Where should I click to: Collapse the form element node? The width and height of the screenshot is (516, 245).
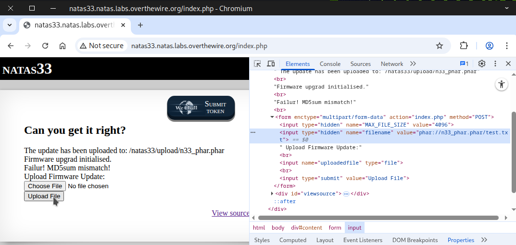pos(272,117)
